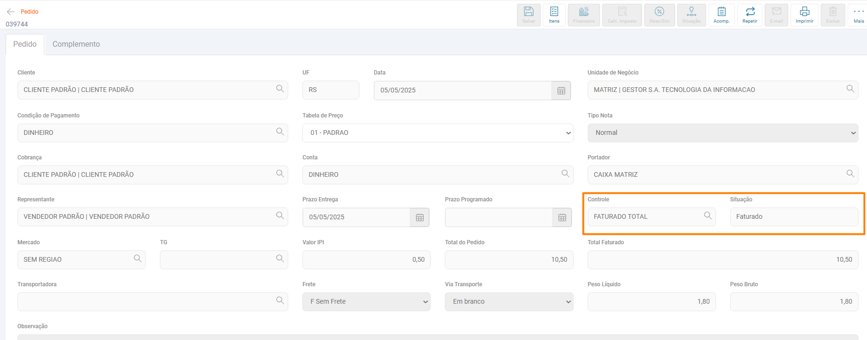Open the Itens toolbar icon
Image resolution: width=867 pixels, height=340 pixels.
554,15
